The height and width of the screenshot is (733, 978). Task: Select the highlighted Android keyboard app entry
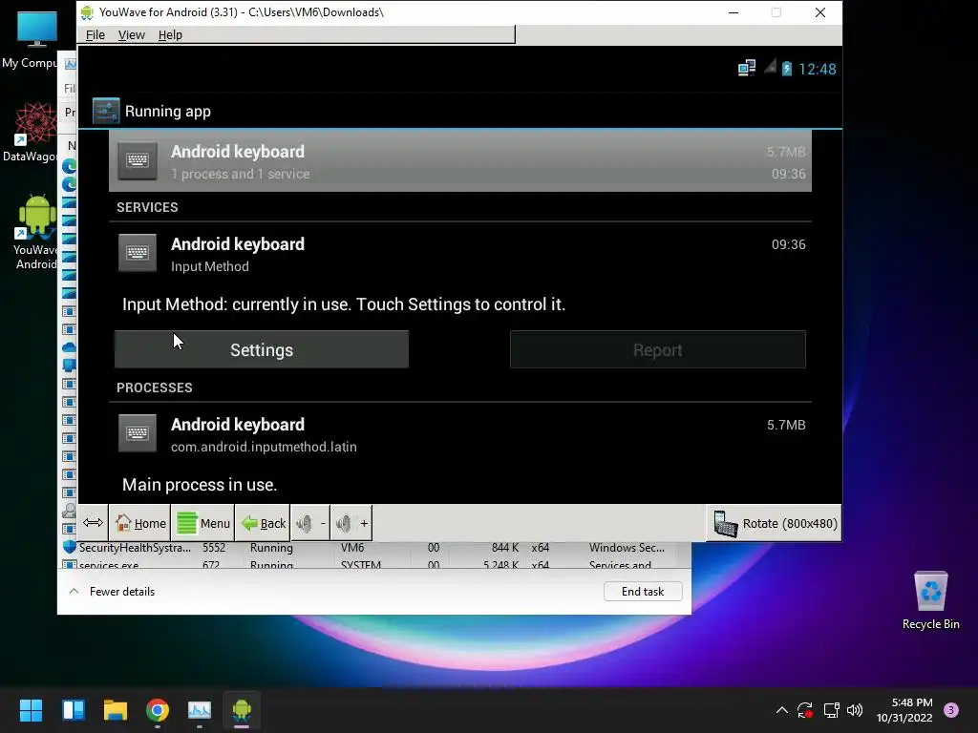(x=460, y=160)
